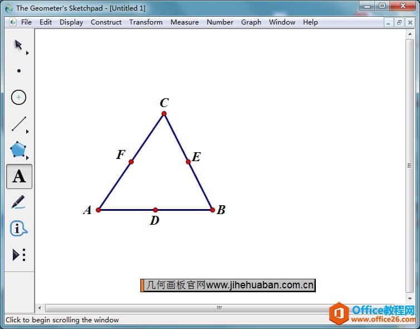Image resolution: width=420 pixels, height=329 pixels.
Task: Minimize the Untitled 1 document window
Action: click(388, 22)
